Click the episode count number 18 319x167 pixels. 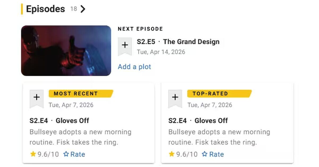coord(74,9)
